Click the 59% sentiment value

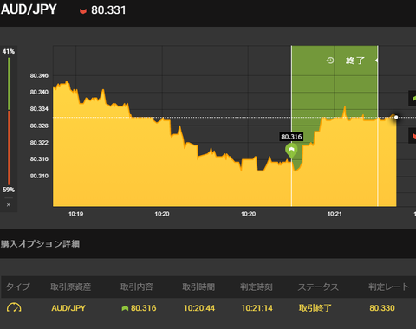(9, 190)
